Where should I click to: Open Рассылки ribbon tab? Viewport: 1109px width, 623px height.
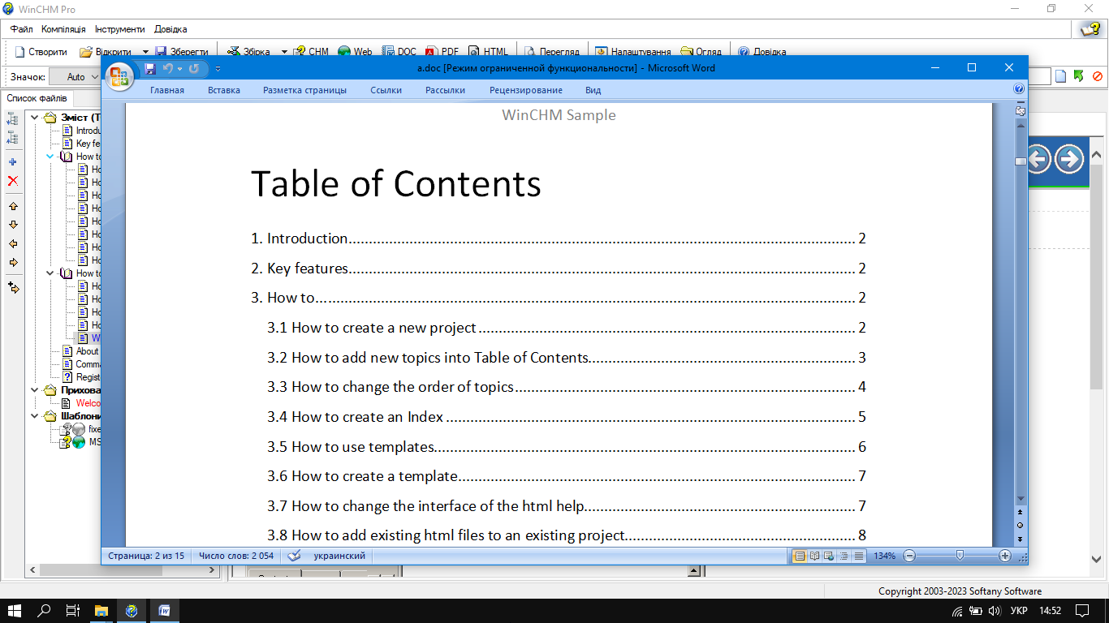446,90
